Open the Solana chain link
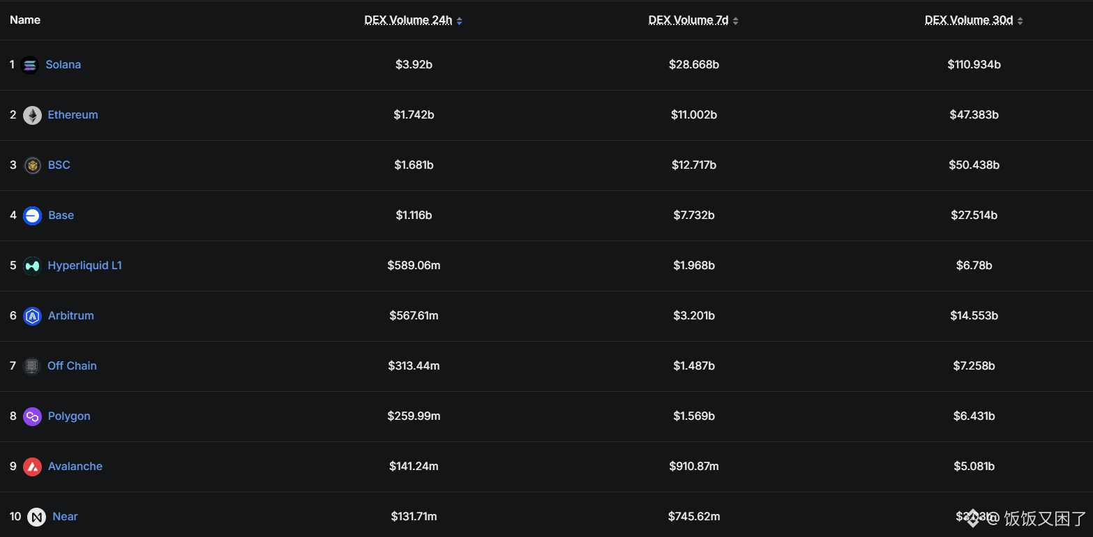Viewport: 1093px width, 537px height. (x=63, y=65)
